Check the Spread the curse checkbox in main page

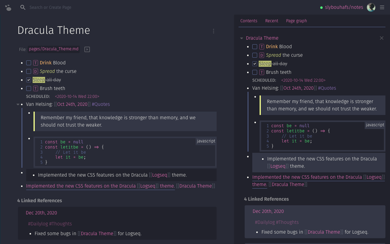click(x=29, y=71)
